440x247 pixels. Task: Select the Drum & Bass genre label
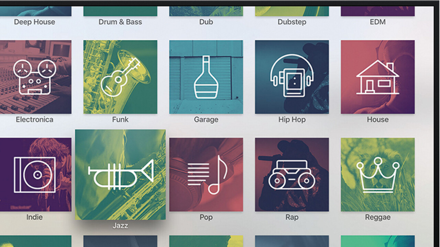coord(120,22)
